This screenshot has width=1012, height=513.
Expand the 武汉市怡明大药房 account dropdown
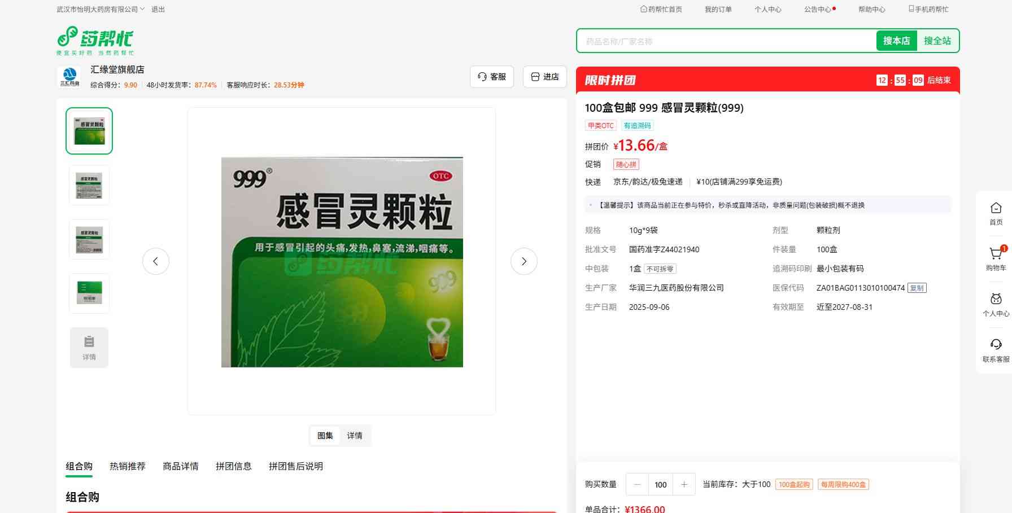pos(101,10)
